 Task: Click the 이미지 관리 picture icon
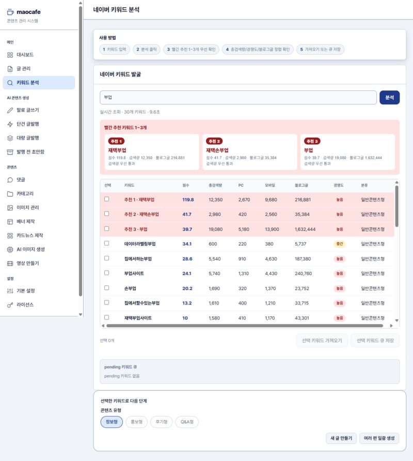click(10, 208)
